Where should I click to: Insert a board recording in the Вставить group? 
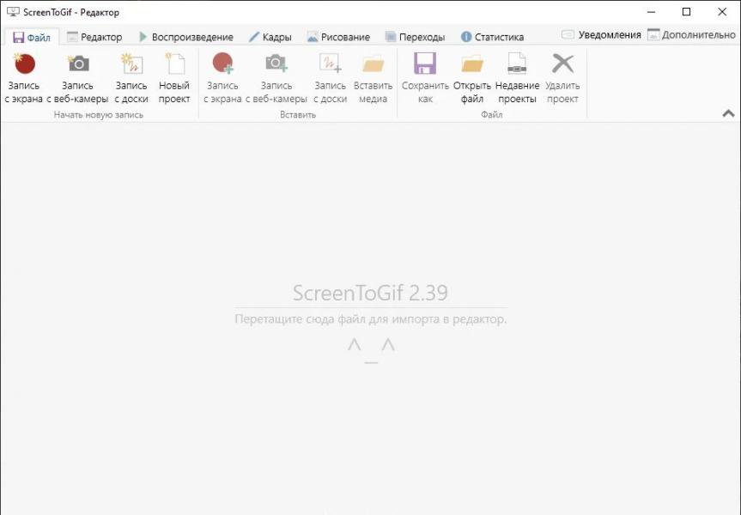click(x=331, y=78)
